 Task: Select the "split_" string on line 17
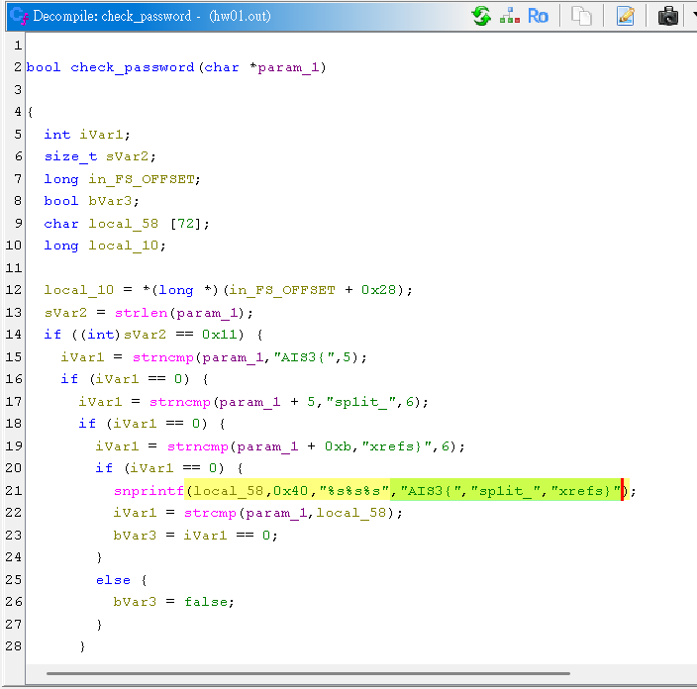361,402
